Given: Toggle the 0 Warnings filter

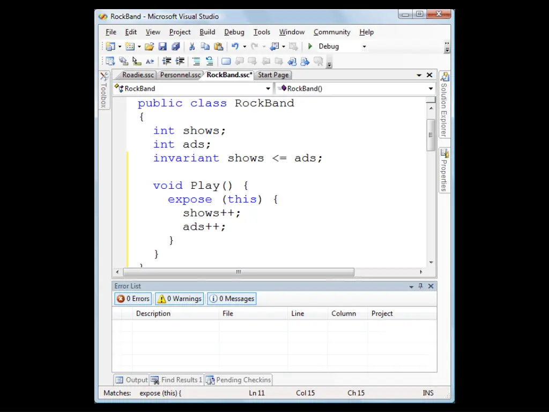Looking at the screenshot, I should pos(179,299).
